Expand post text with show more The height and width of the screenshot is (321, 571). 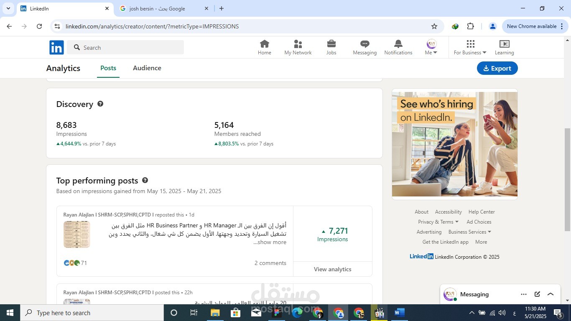tap(270, 242)
